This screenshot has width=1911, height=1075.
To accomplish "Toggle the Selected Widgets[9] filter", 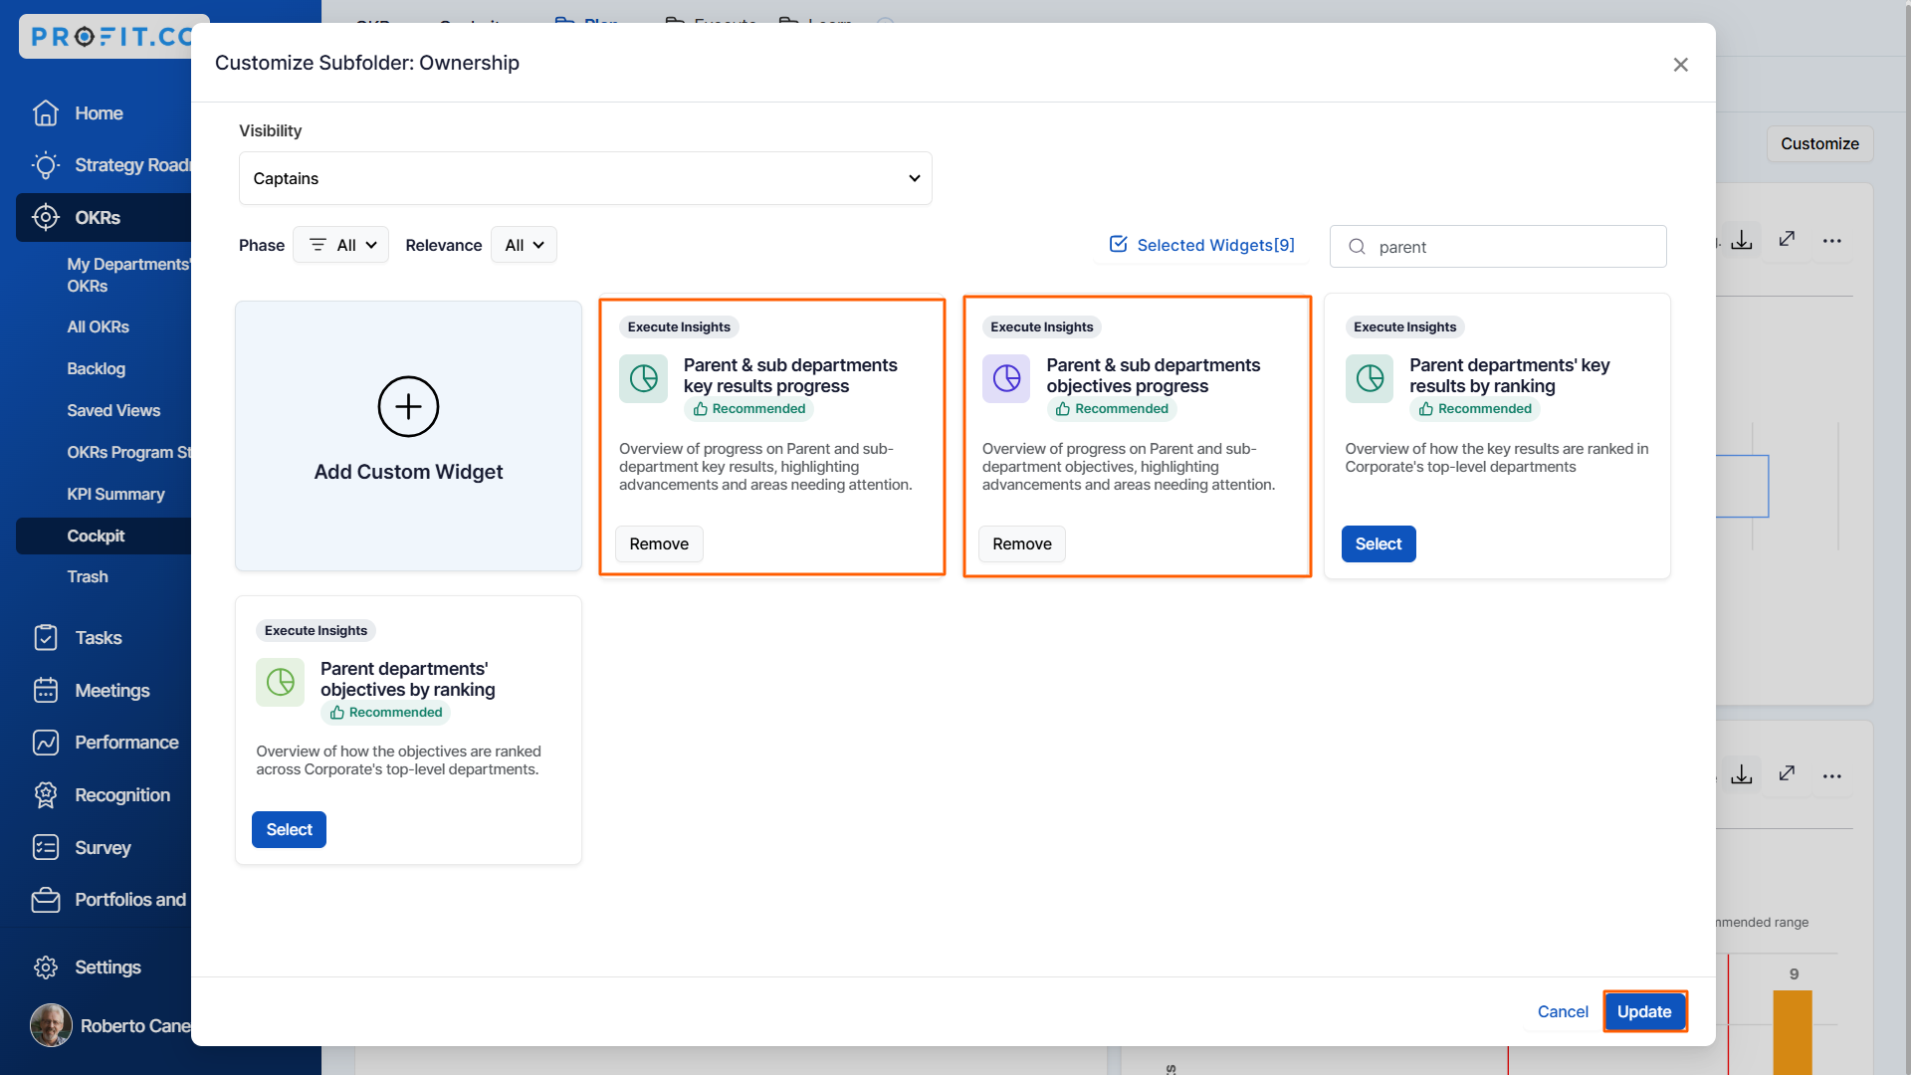I will coord(1201,245).
